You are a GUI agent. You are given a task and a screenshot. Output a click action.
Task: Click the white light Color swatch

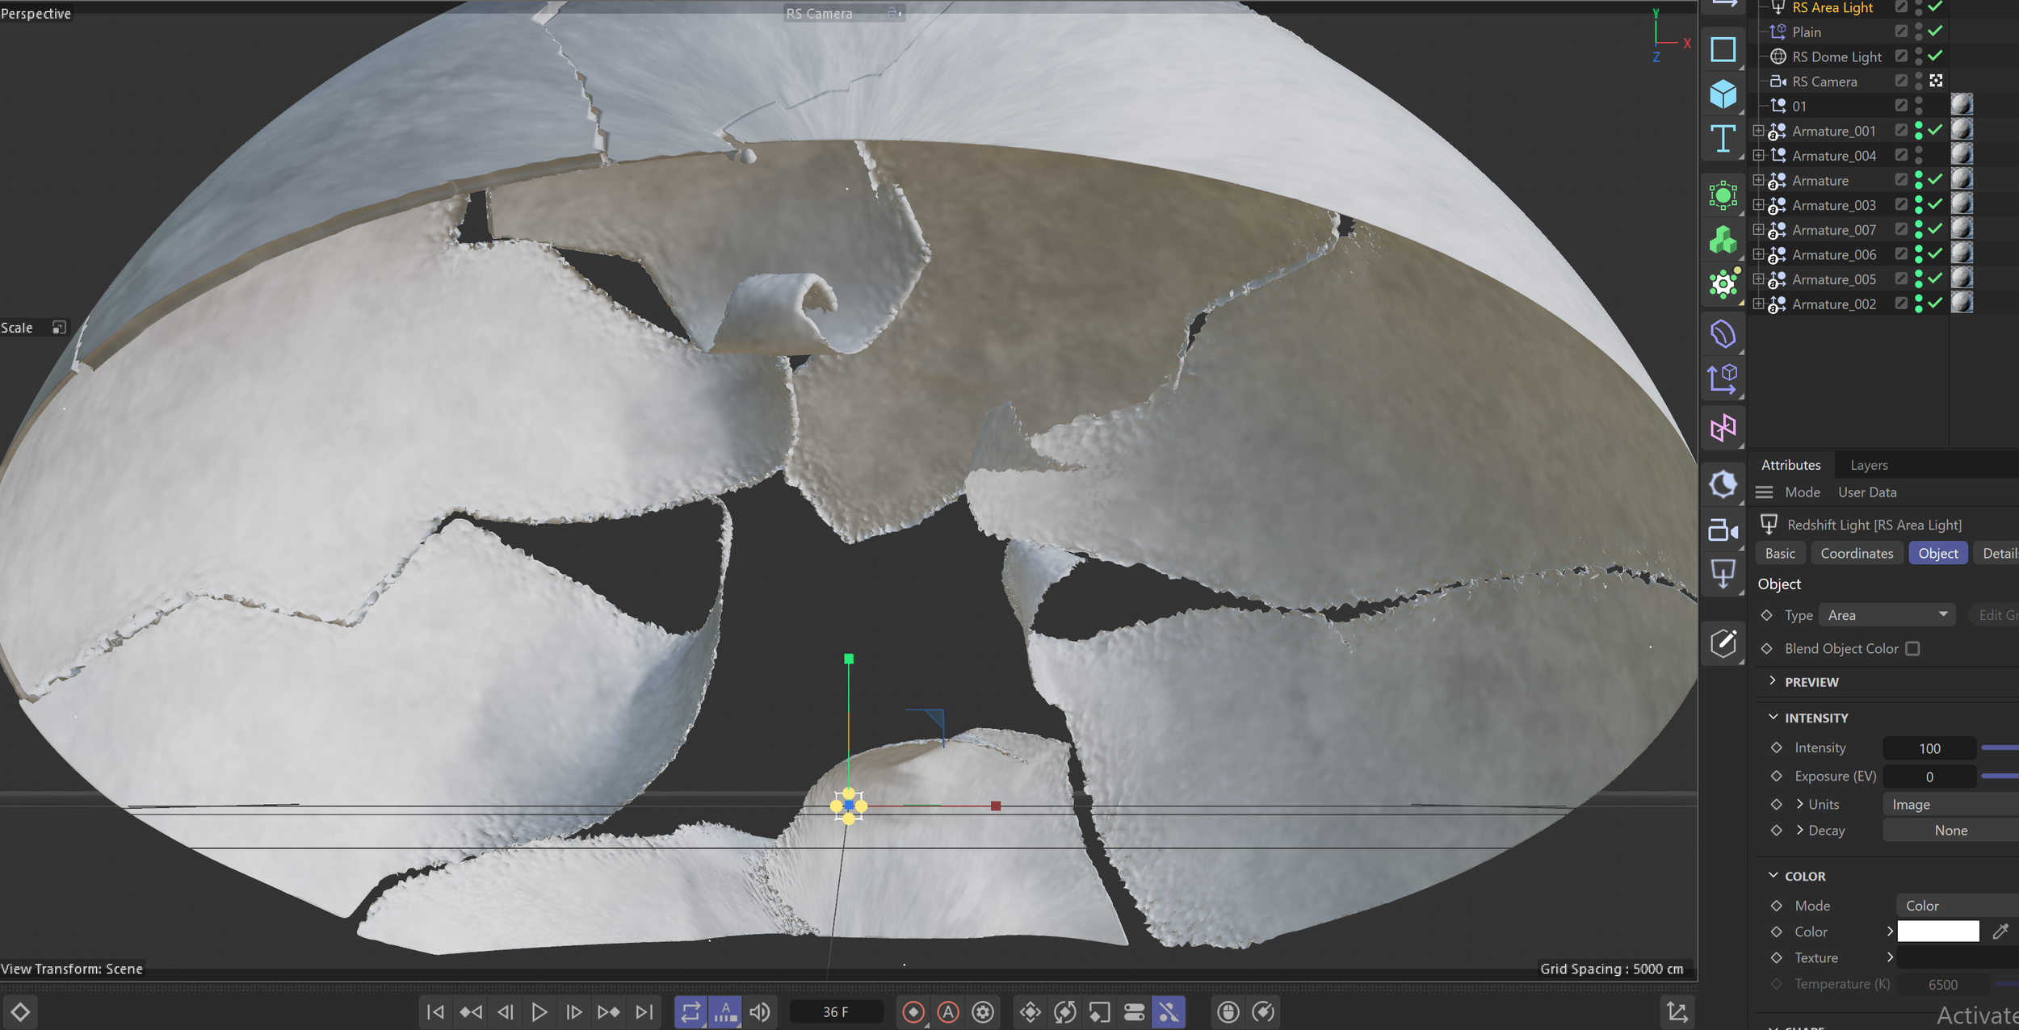click(x=1938, y=932)
